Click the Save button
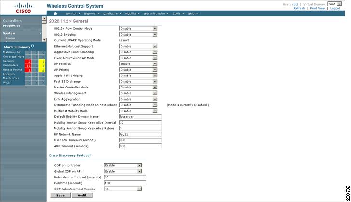Viewport: 351px width, 202px height. 60,195
